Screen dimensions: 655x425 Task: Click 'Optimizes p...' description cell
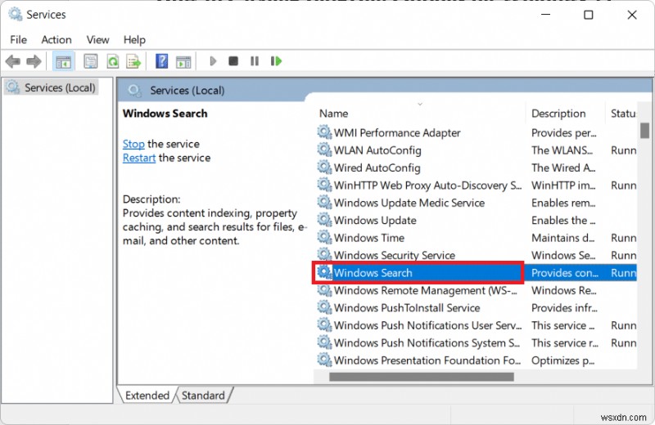[562, 360]
